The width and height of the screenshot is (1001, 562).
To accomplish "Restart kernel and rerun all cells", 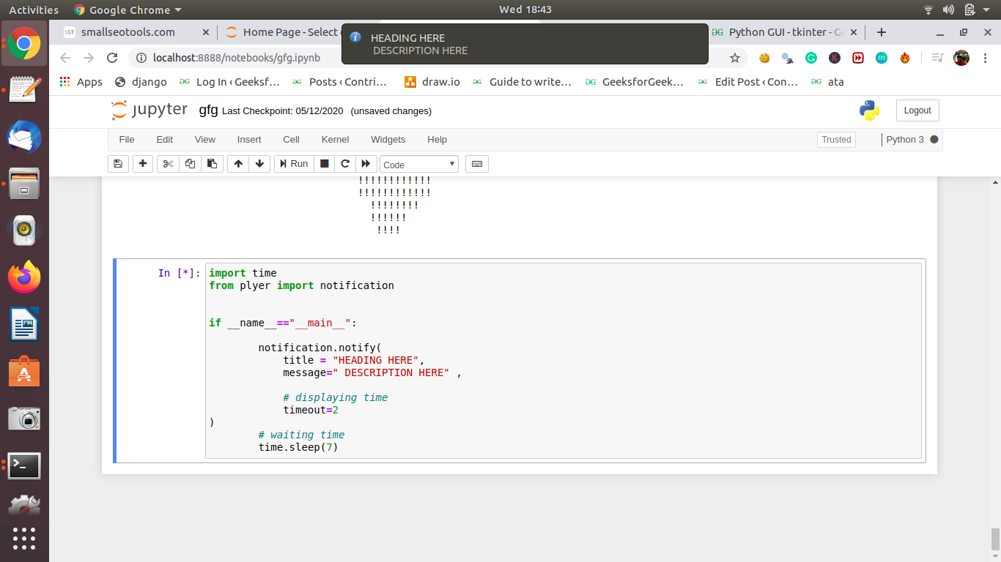I will coord(366,164).
